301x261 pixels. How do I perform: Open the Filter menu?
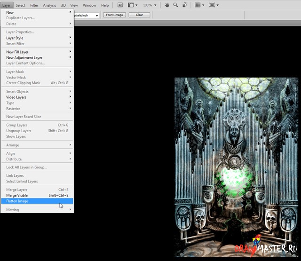(34, 5)
